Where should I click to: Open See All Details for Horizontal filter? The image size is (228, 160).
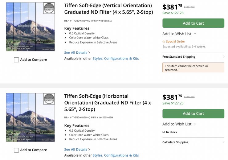(x=77, y=150)
